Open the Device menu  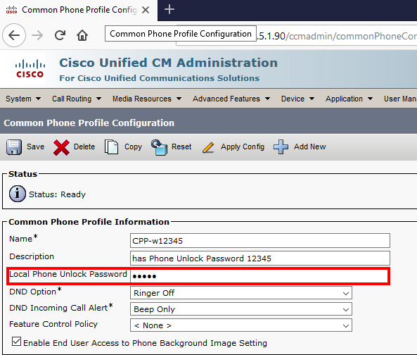pos(297,99)
